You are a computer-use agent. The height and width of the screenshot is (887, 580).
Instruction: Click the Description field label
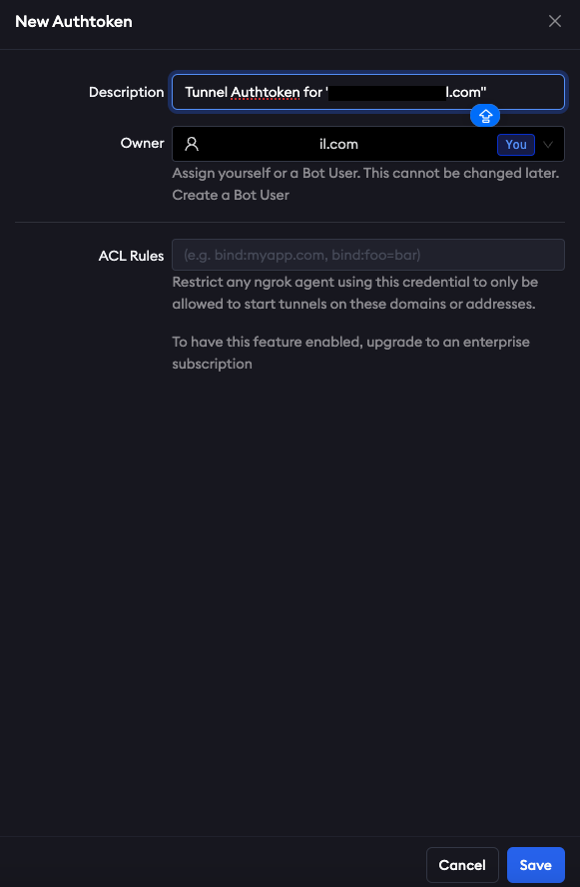[x=126, y=91]
